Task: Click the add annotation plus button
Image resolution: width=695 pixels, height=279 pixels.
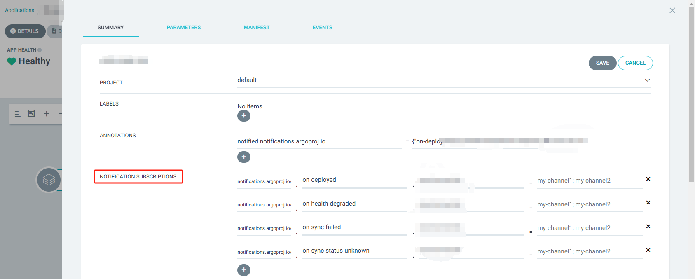Action: pyautogui.click(x=243, y=157)
